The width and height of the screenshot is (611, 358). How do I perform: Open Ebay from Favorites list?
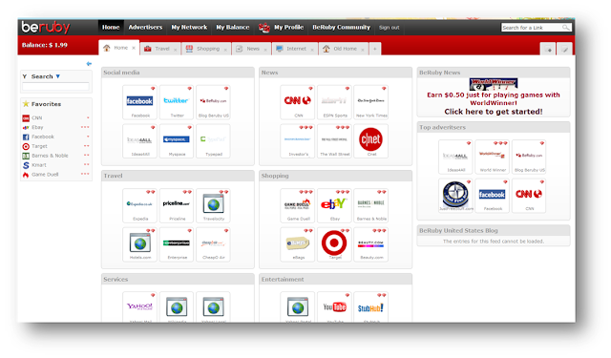tap(37, 127)
